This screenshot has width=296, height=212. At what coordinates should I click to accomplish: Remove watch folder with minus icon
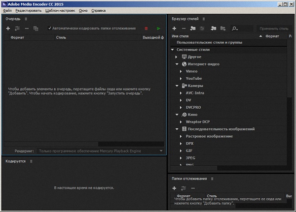tap(193, 188)
